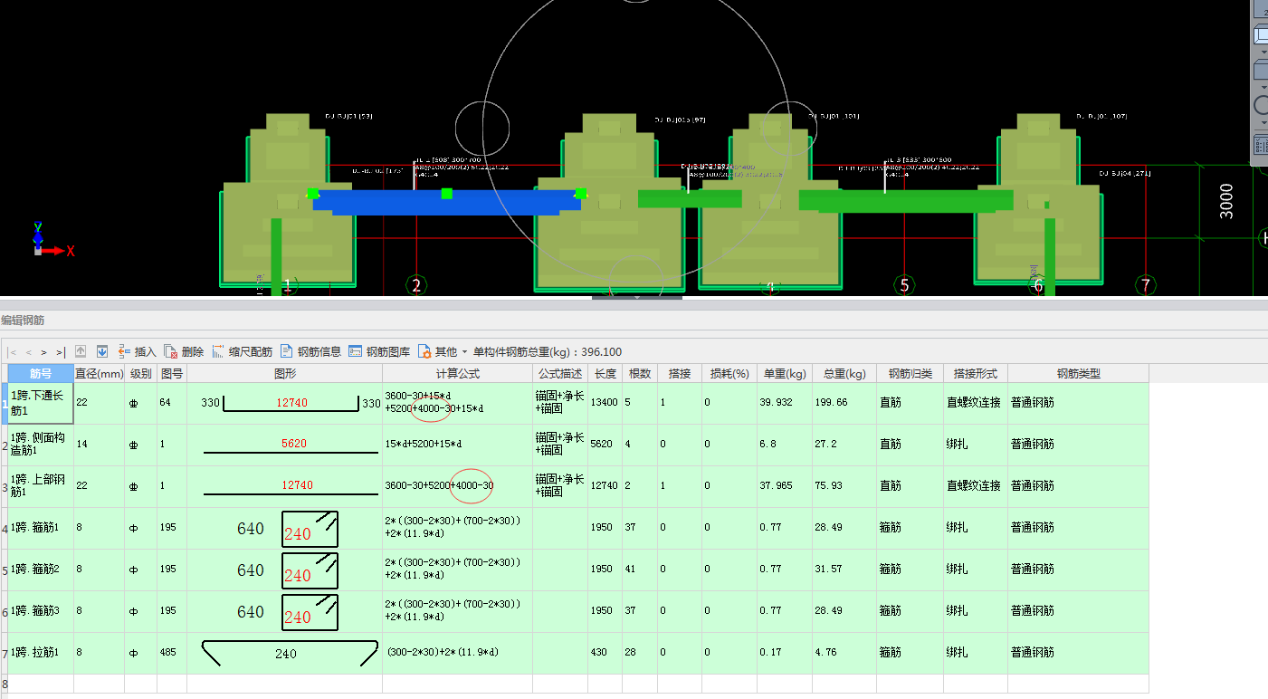Click the green grip at the blue beam's right end
Viewport: 1268px width, 699px height.
pyautogui.click(x=581, y=194)
